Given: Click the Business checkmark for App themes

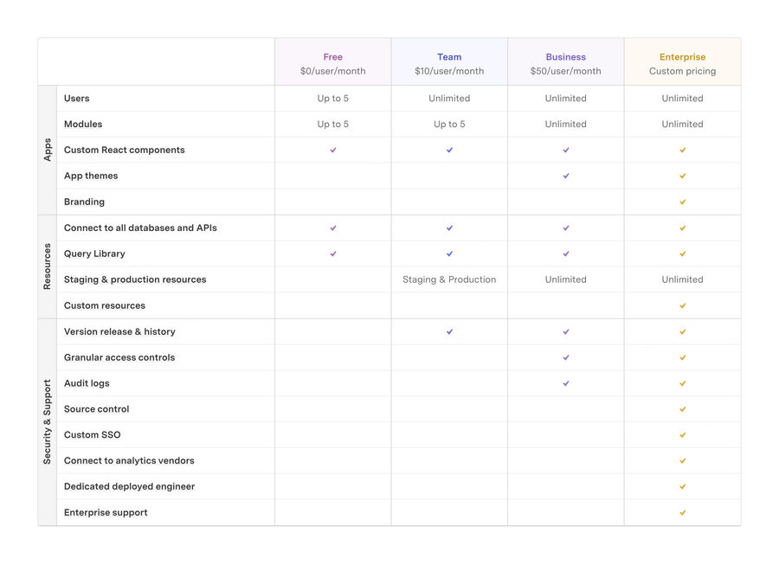Looking at the screenshot, I should (x=565, y=176).
